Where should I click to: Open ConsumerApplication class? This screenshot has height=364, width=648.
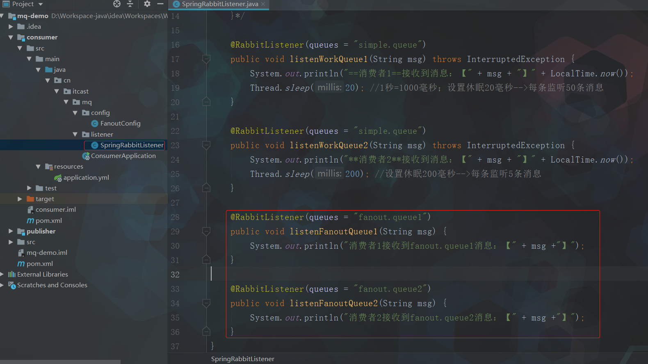(x=123, y=156)
